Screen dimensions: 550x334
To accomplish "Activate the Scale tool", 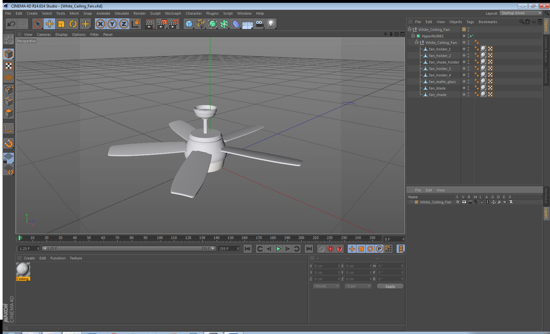I will (x=61, y=24).
